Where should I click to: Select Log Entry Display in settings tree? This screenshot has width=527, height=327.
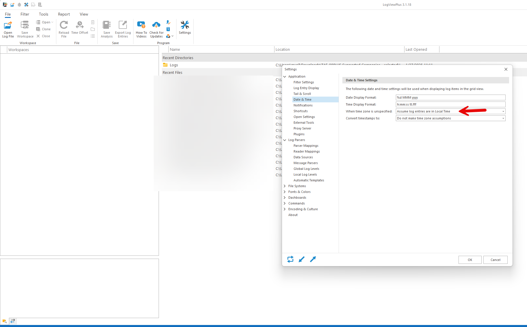coord(306,88)
